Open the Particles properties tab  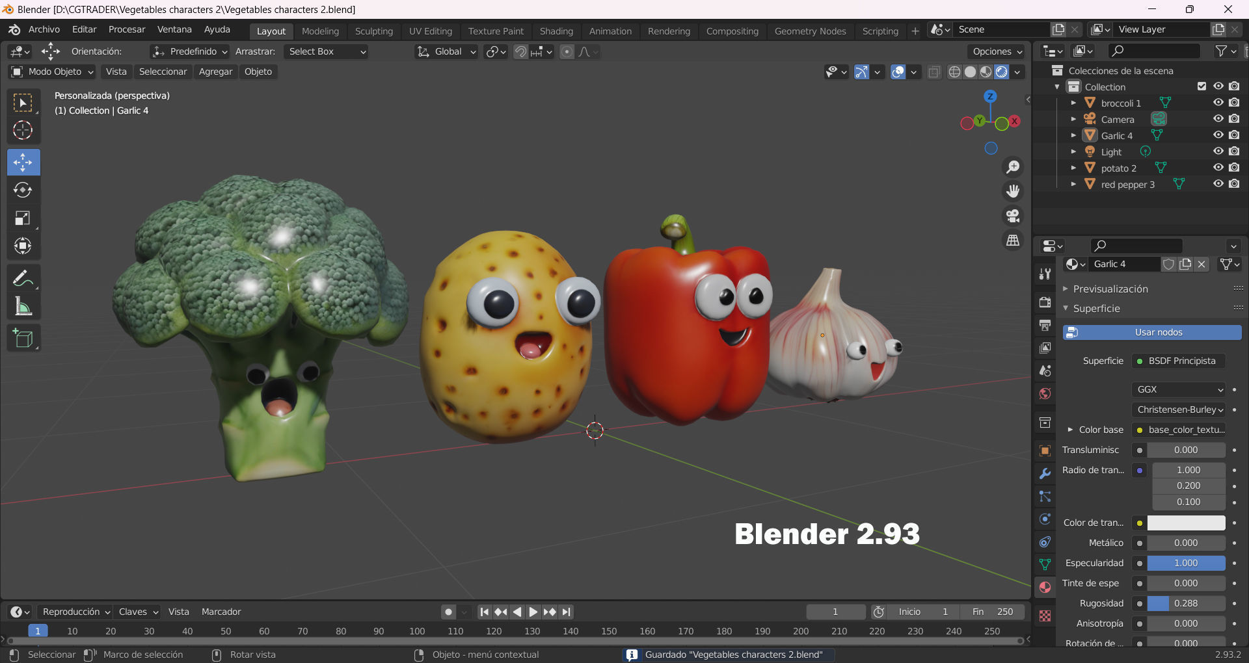(x=1045, y=497)
